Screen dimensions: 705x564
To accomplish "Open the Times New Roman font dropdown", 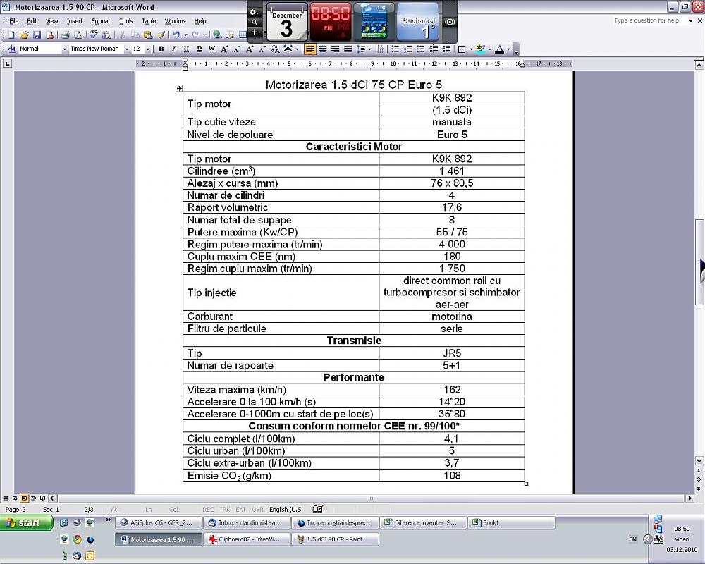I will (x=127, y=49).
